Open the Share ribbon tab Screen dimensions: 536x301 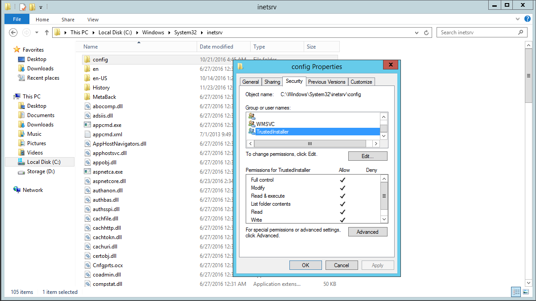(68, 20)
